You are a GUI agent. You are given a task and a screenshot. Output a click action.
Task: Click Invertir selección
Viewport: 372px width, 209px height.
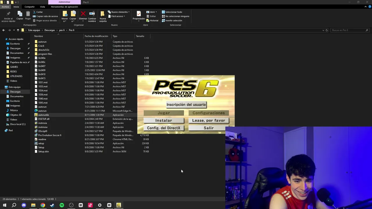[172, 21]
